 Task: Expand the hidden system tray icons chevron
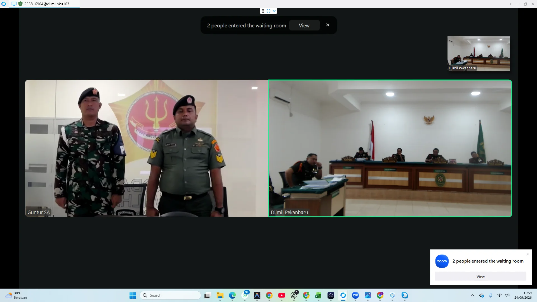(x=473, y=295)
